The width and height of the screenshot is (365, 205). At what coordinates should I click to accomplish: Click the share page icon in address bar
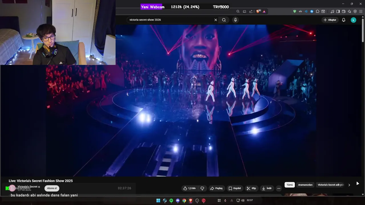[251, 11]
